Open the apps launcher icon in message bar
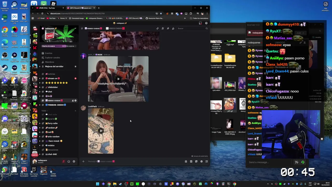Screen dimensions: 332x187 [x=207, y=161]
